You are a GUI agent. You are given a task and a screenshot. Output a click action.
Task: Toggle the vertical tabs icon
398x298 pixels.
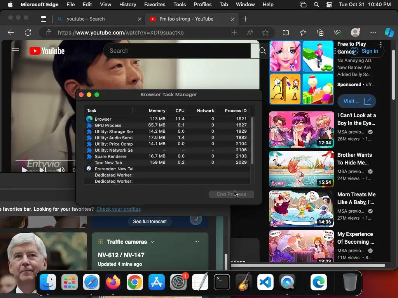pos(44,19)
